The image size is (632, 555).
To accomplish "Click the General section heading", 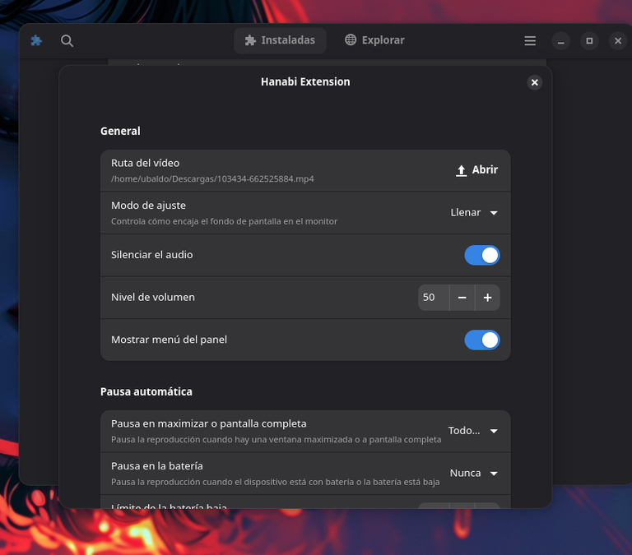I will click(x=120, y=131).
